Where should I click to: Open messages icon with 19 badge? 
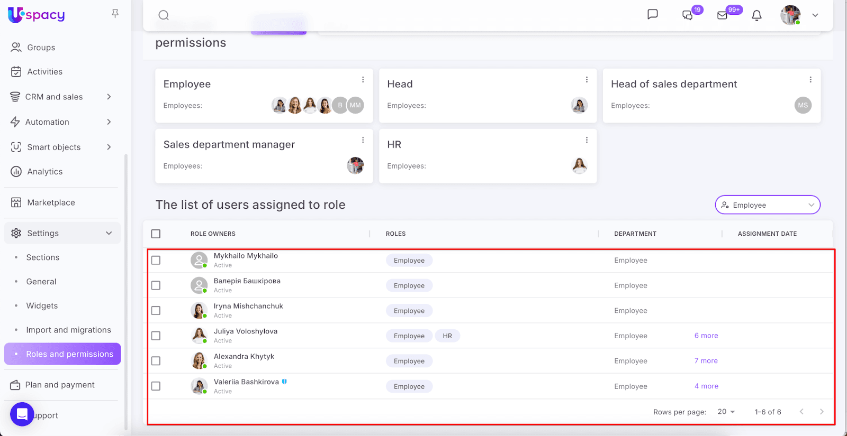[688, 15]
